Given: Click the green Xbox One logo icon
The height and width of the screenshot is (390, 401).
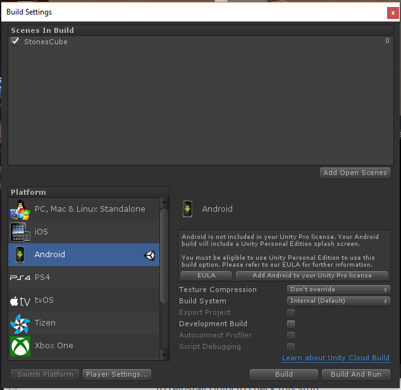Looking at the screenshot, I should click(20, 346).
